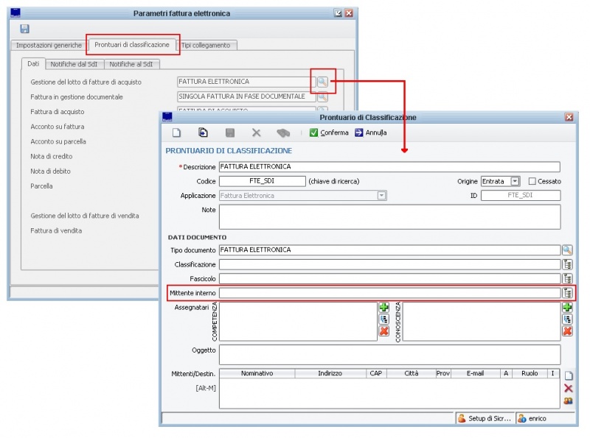The height and width of the screenshot is (438, 590).
Task: Click the app icon in Parametri fattura elettronica title bar
Action: (15, 13)
